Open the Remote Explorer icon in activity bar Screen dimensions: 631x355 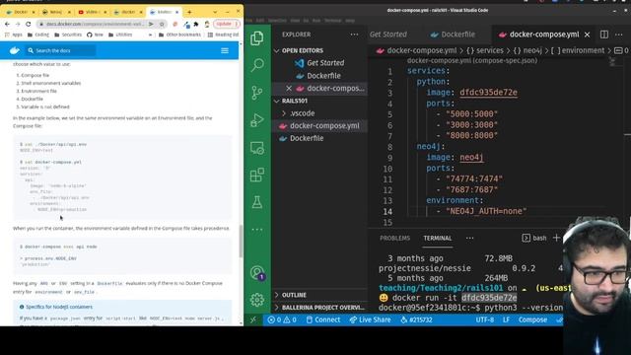tap(257, 148)
